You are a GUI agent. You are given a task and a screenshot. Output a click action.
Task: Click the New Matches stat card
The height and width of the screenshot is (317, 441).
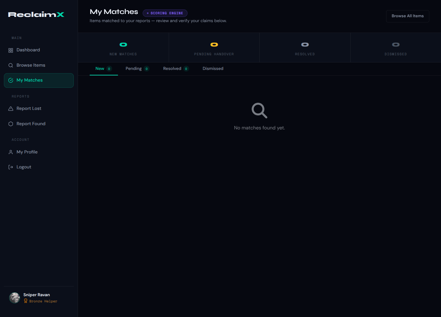123,47
